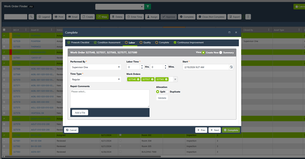
Task: Open Asset Type column options menu
Action: pyautogui.click(x=299, y=30)
